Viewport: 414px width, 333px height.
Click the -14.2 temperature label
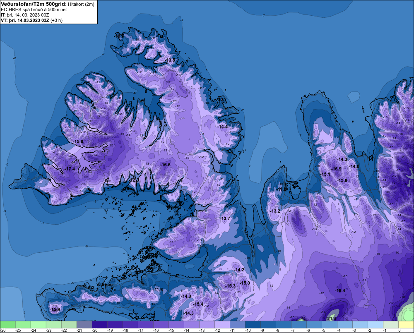coord(239,270)
